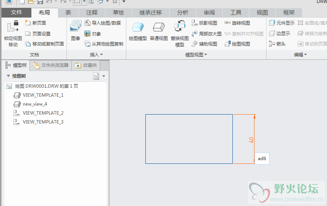Click the orange 40 dimension text
327x206 pixels.
tap(251, 140)
